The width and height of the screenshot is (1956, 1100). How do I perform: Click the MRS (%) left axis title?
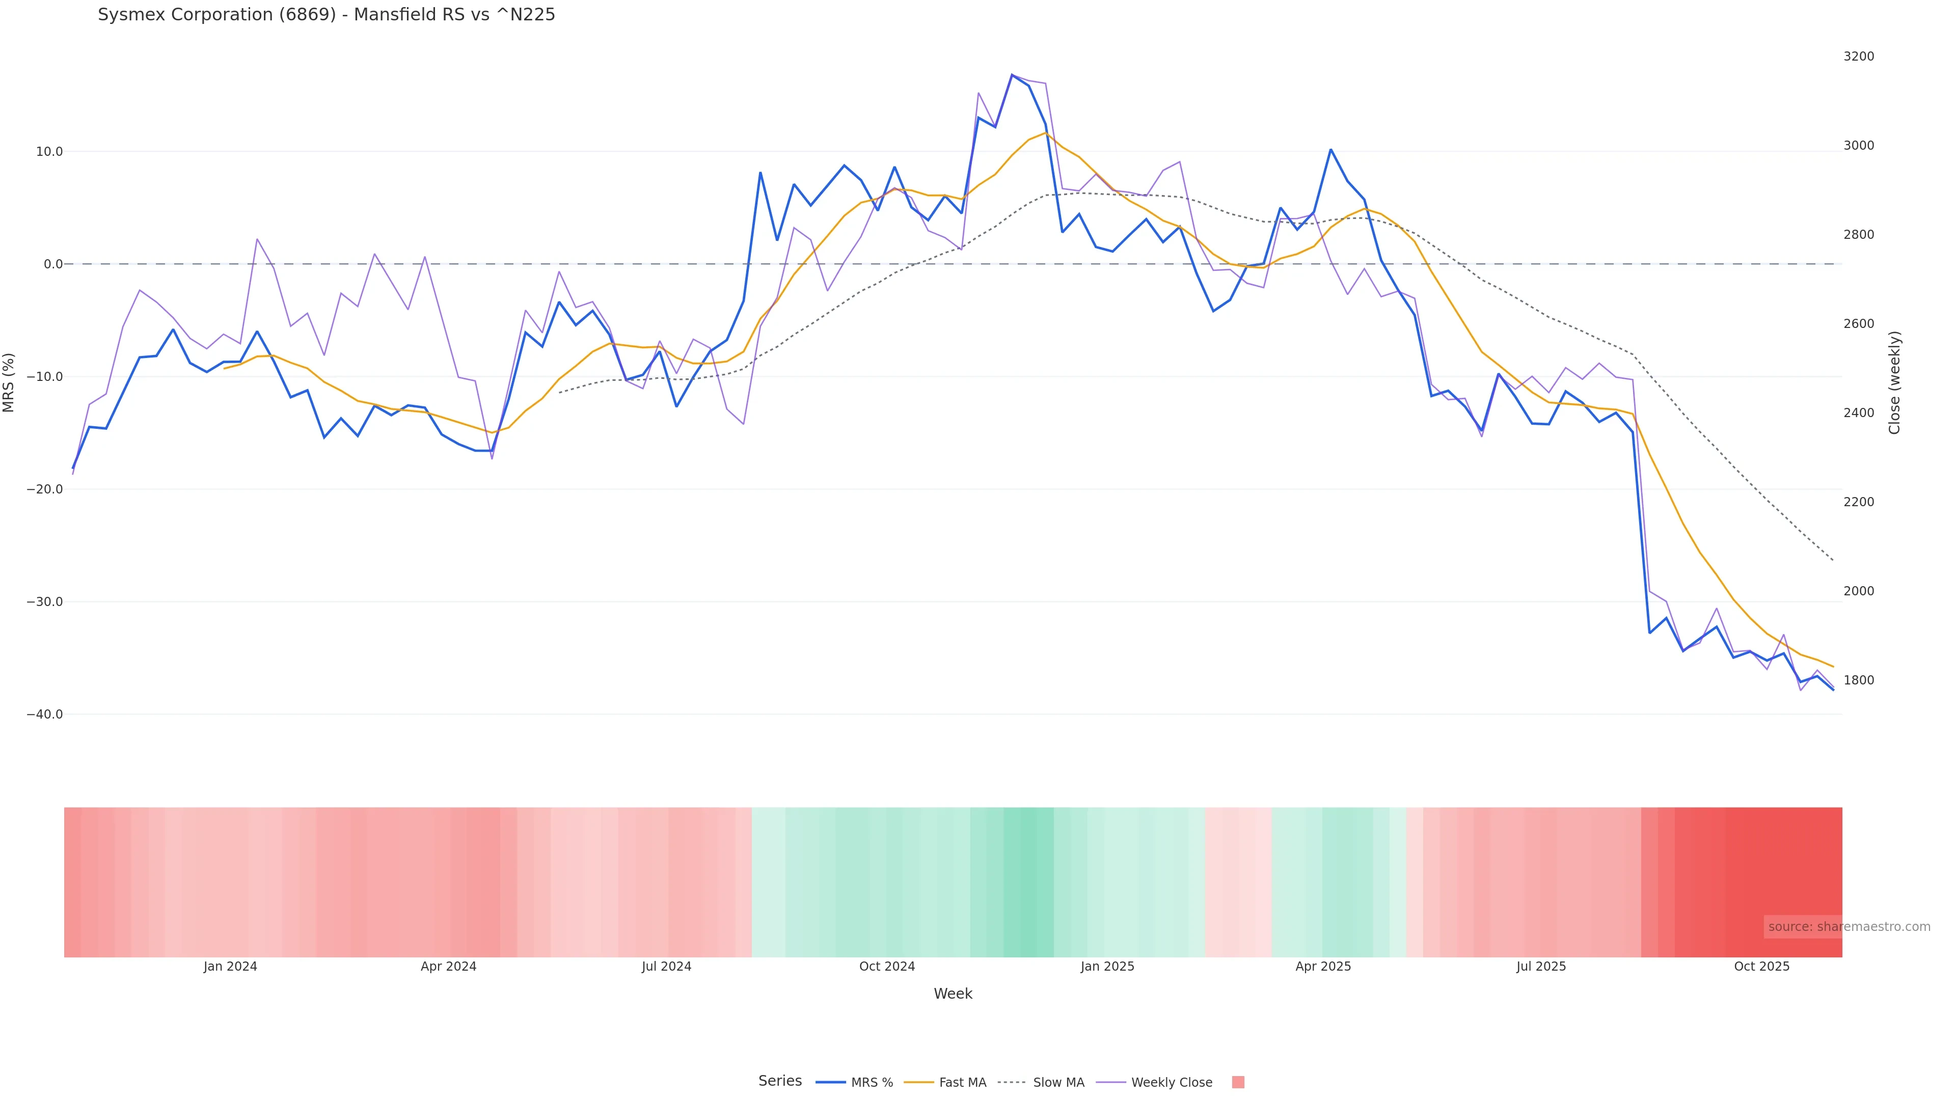click(9, 382)
